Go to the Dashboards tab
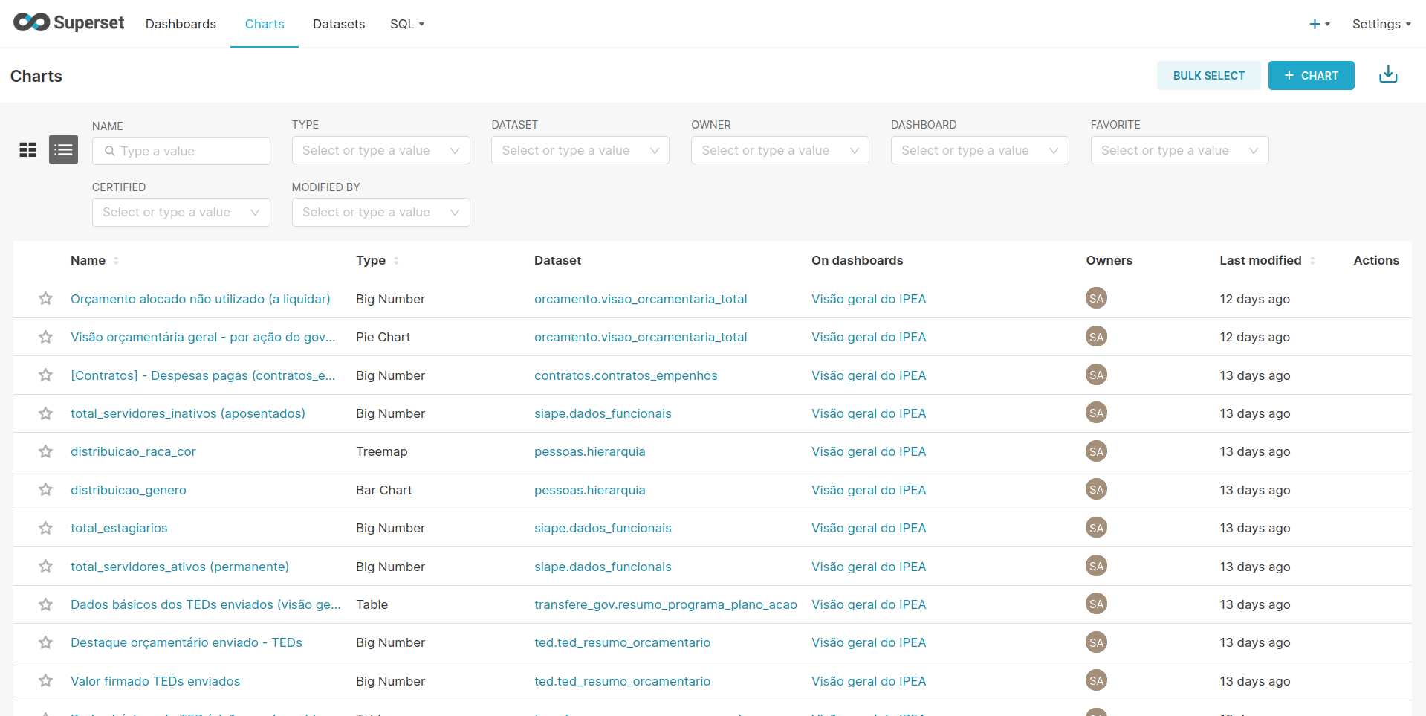The image size is (1426, 716). 181,24
